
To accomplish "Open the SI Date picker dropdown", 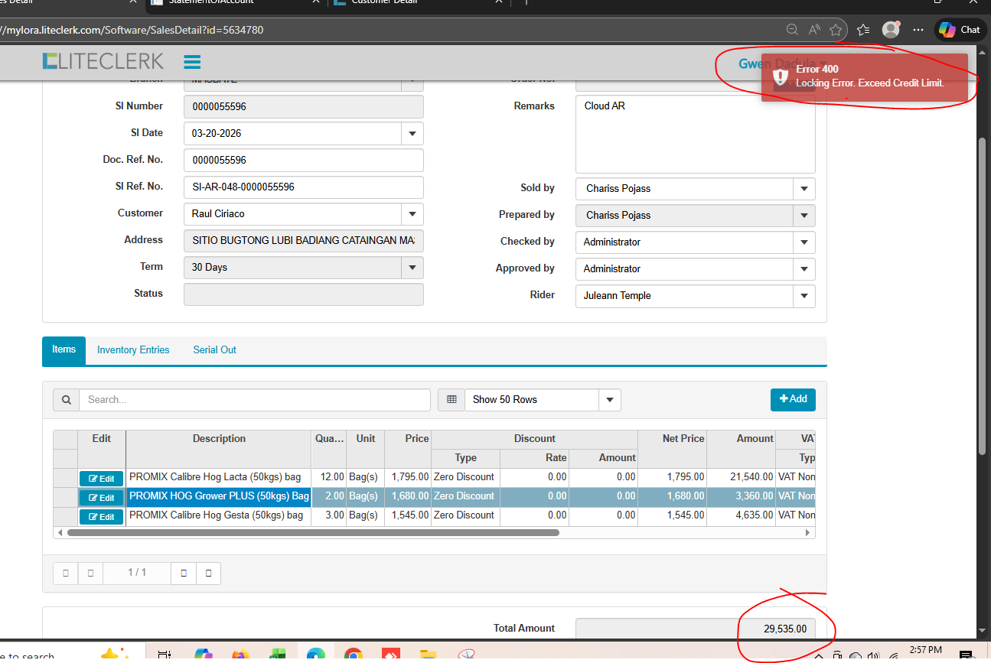I will (412, 134).
